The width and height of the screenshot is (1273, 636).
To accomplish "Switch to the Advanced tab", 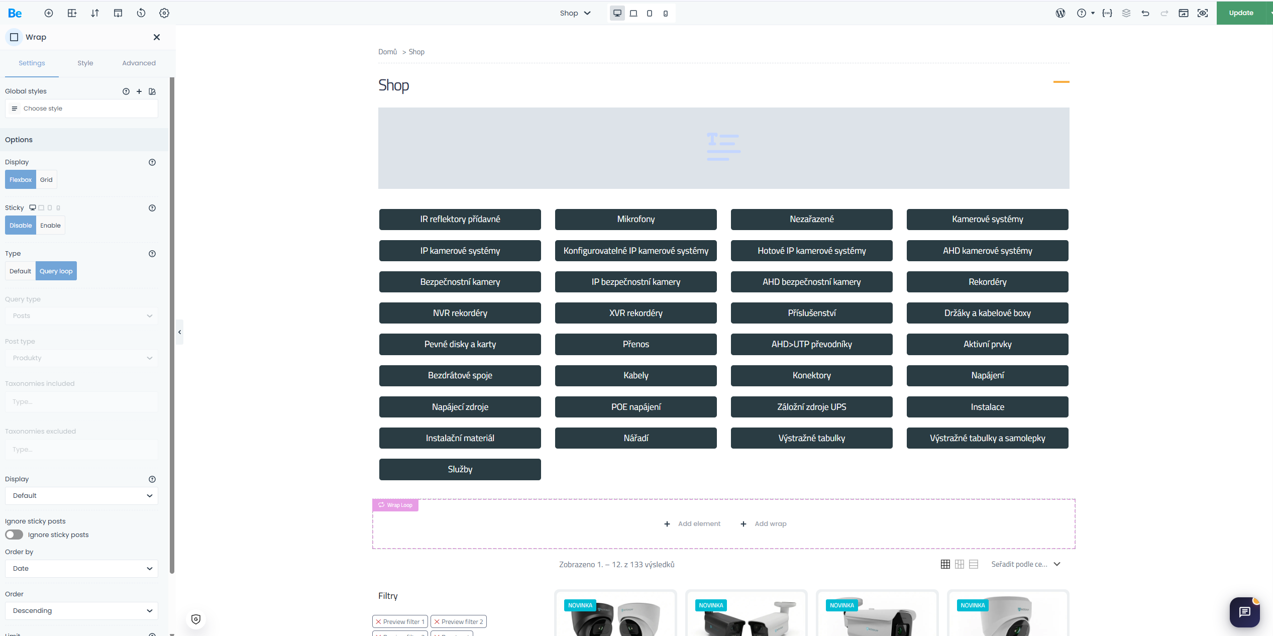I will click(x=139, y=63).
